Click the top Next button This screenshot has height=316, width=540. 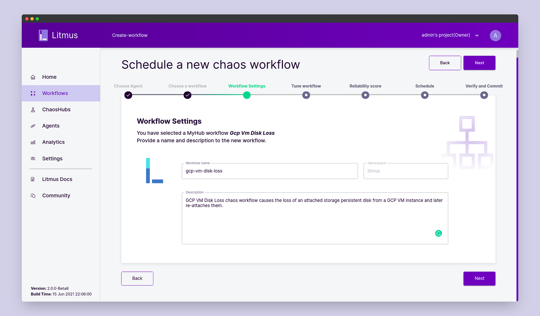(479, 63)
